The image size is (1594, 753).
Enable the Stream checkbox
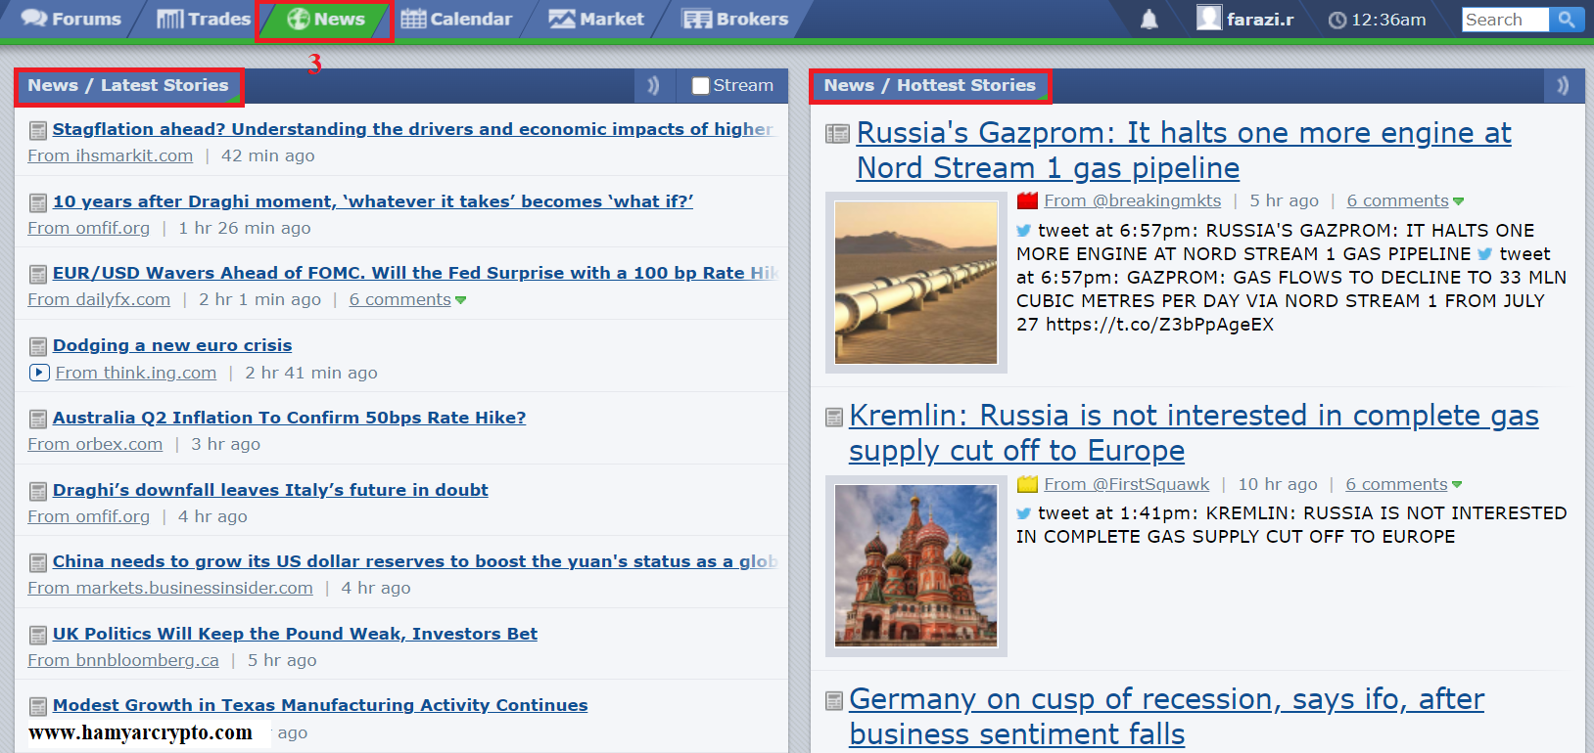pos(700,86)
